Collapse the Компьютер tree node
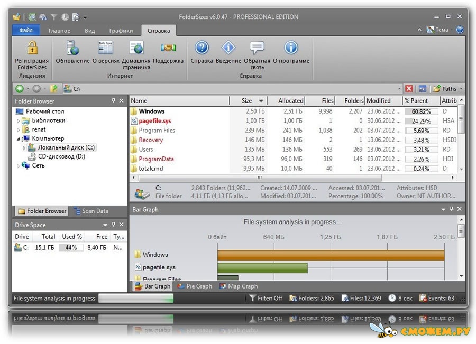This screenshot has width=476, height=344. pyautogui.click(x=18, y=139)
